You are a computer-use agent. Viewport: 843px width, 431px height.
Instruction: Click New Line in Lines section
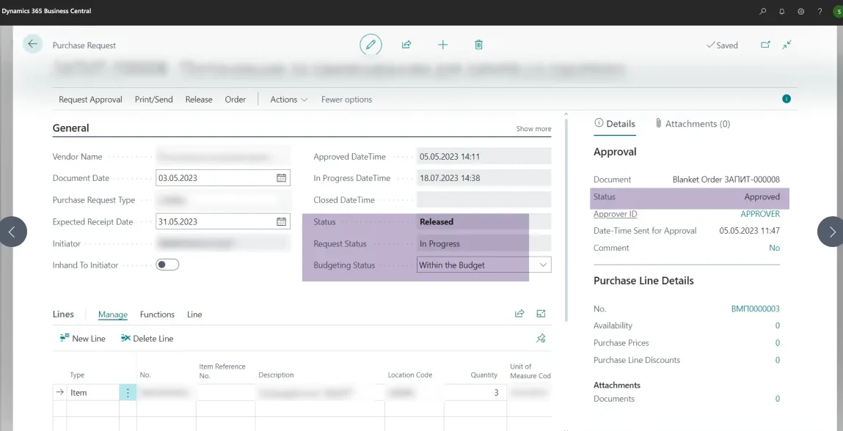(82, 339)
